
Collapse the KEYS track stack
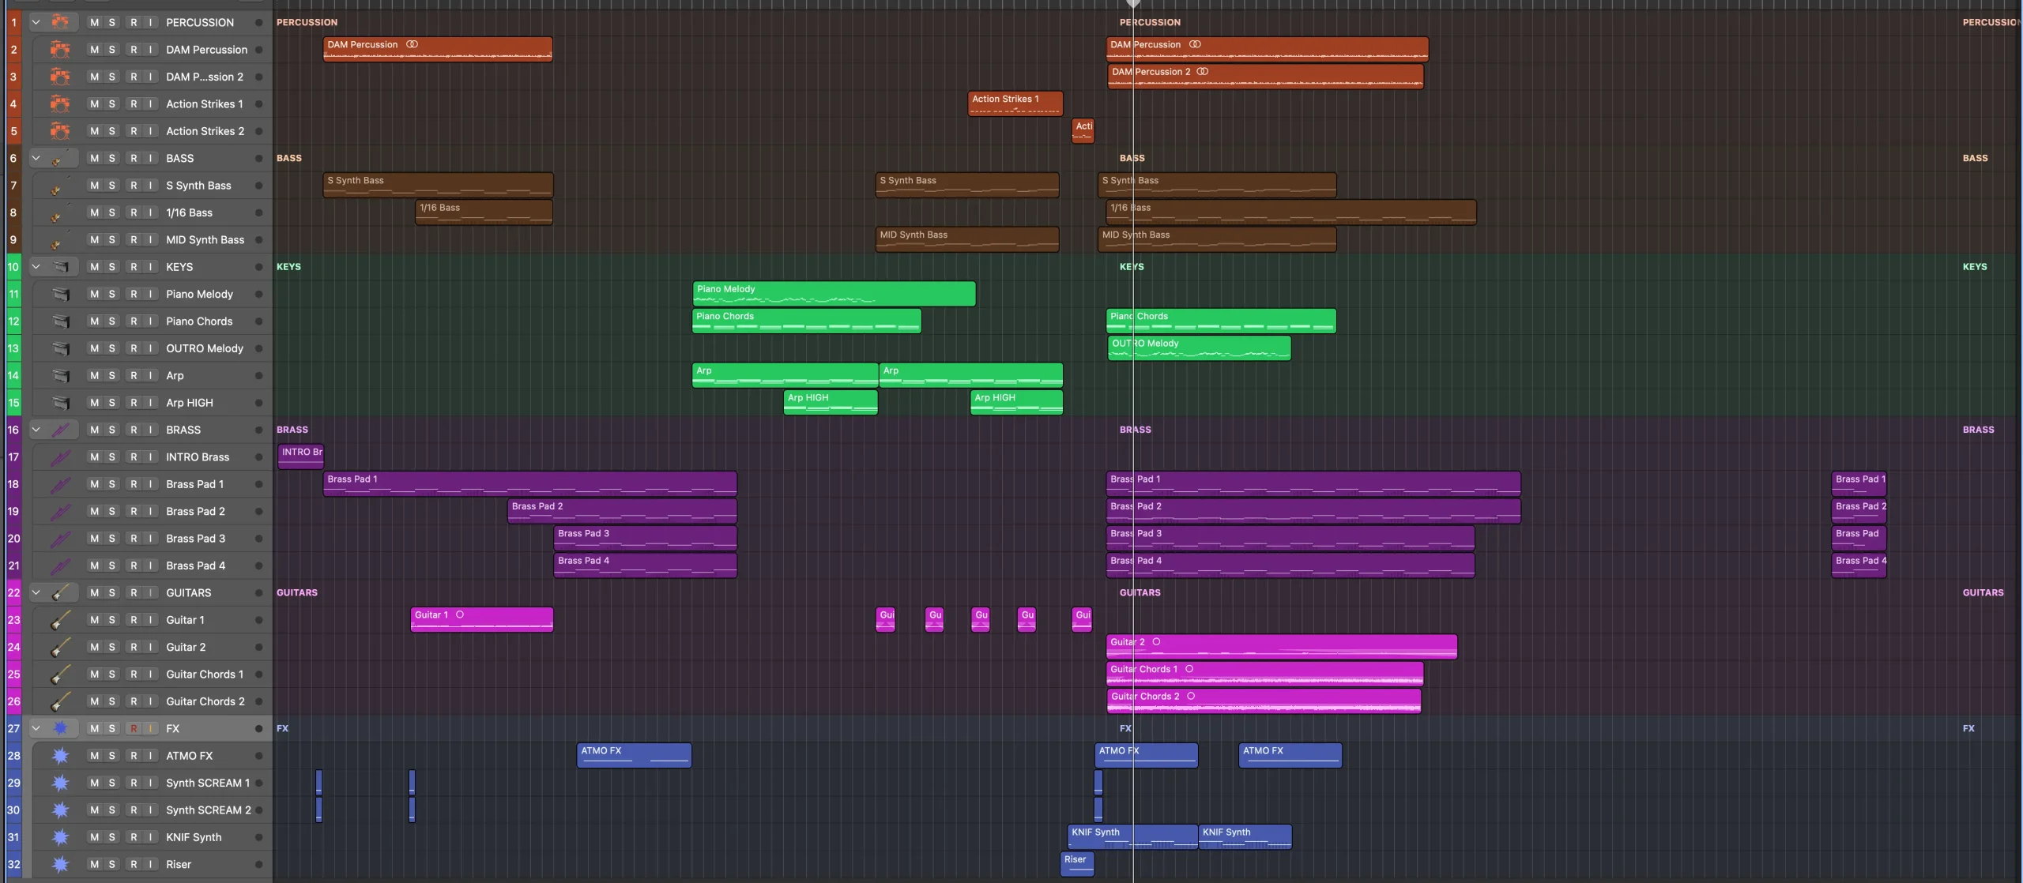(x=36, y=267)
